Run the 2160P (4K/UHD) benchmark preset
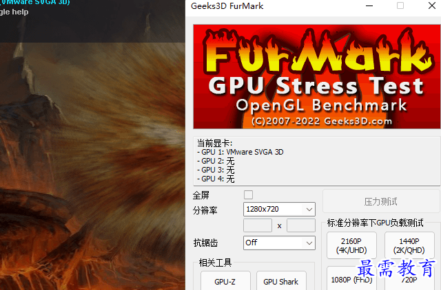 [351, 246]
